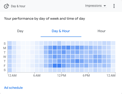Switch to the Hour tab

pyautogui.click(x=101, y=31)
